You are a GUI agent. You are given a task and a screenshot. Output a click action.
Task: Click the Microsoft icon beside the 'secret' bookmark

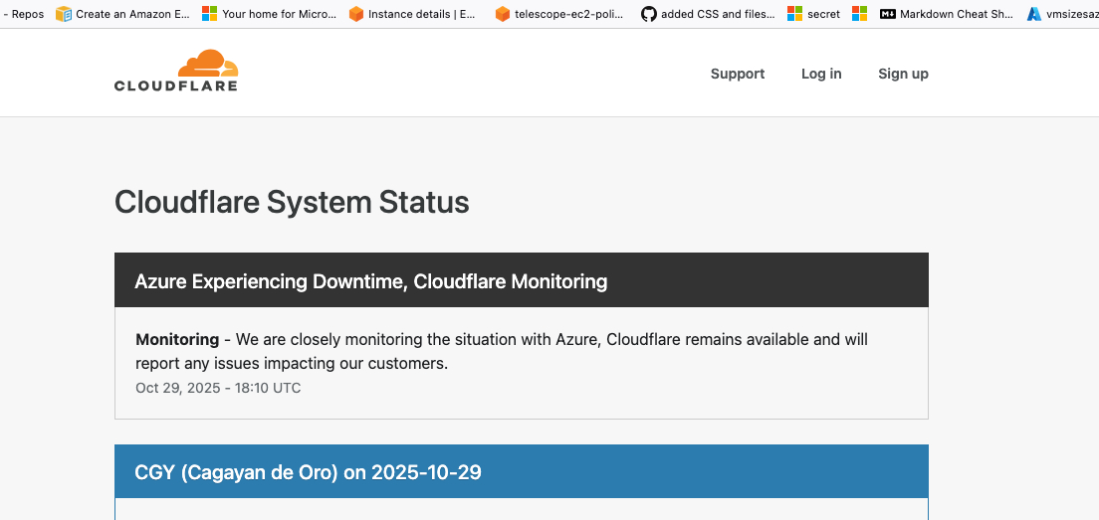[x=794, y=14]
